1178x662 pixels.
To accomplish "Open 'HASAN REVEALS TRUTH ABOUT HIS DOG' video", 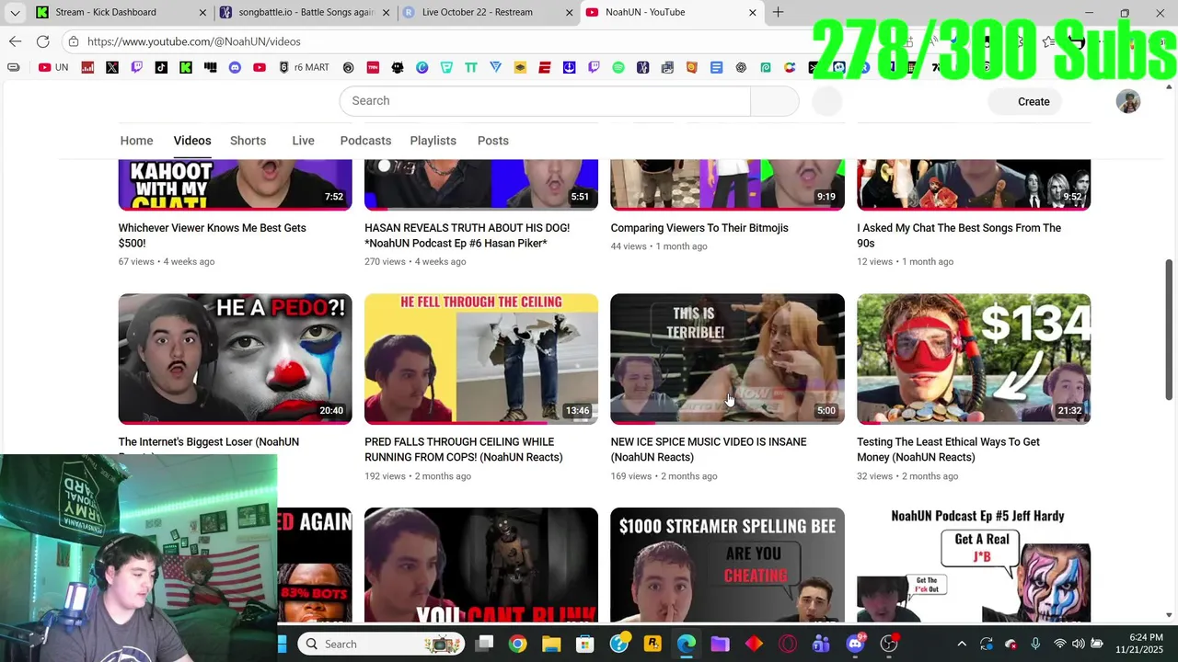I will click(467, 235).
